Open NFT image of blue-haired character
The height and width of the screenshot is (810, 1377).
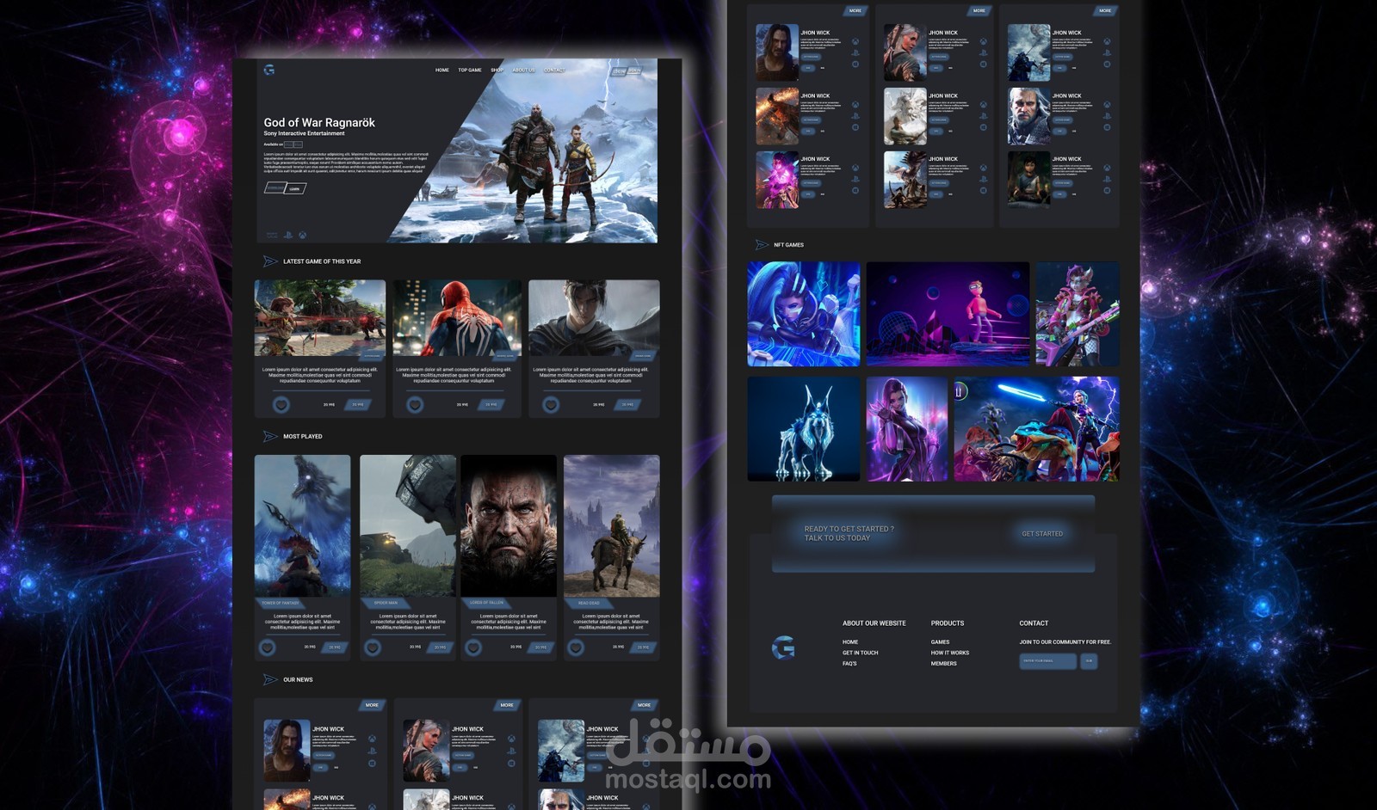(x=804, y=315)
